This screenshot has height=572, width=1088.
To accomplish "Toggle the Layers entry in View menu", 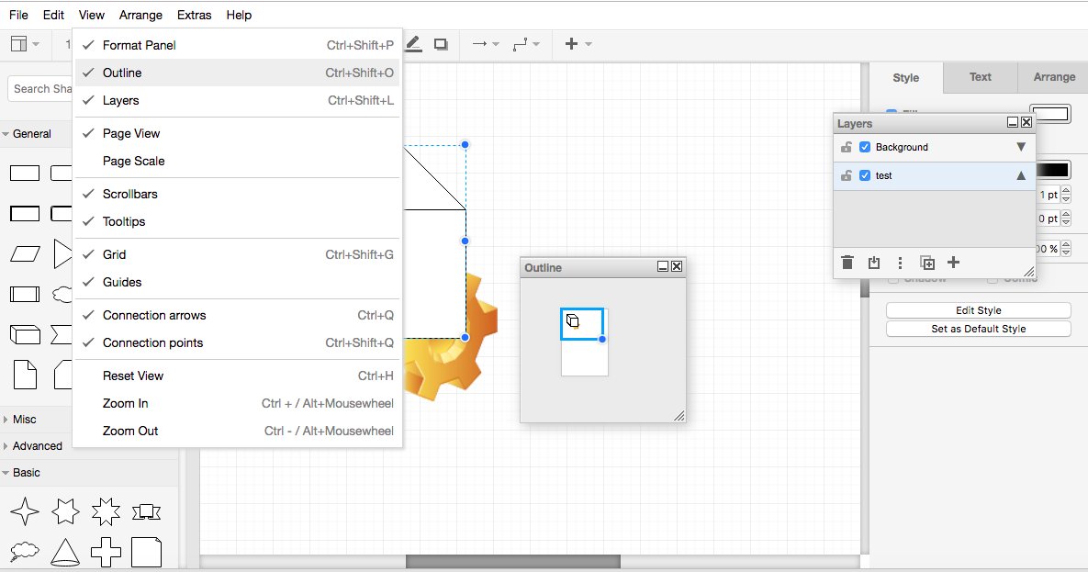I will [x=237, y=101].
